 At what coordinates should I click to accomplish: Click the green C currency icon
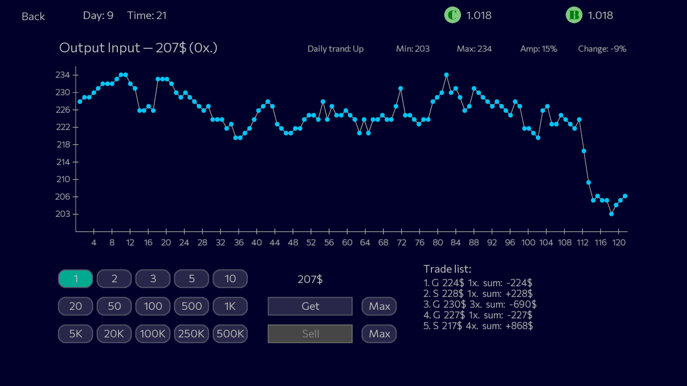pyautogui.click(x=452, y=15)
